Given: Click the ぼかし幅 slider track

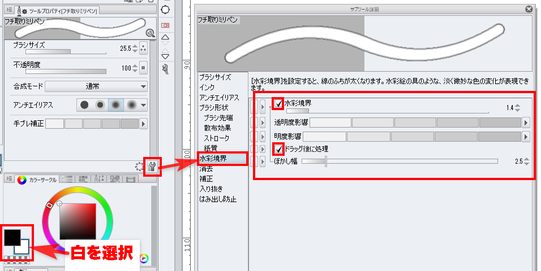Looking at the screenshot, I should (x=400, y=161).
